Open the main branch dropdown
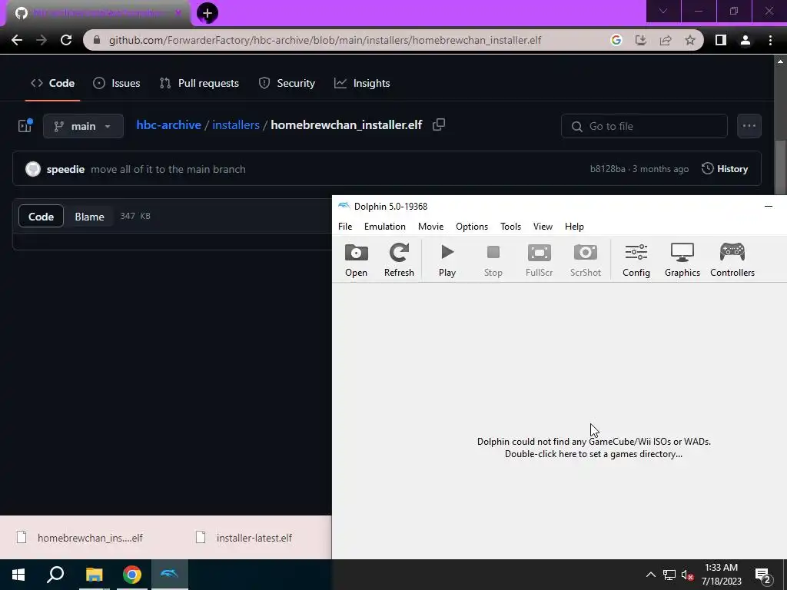The image size is (787, 590). pos(83,126)
